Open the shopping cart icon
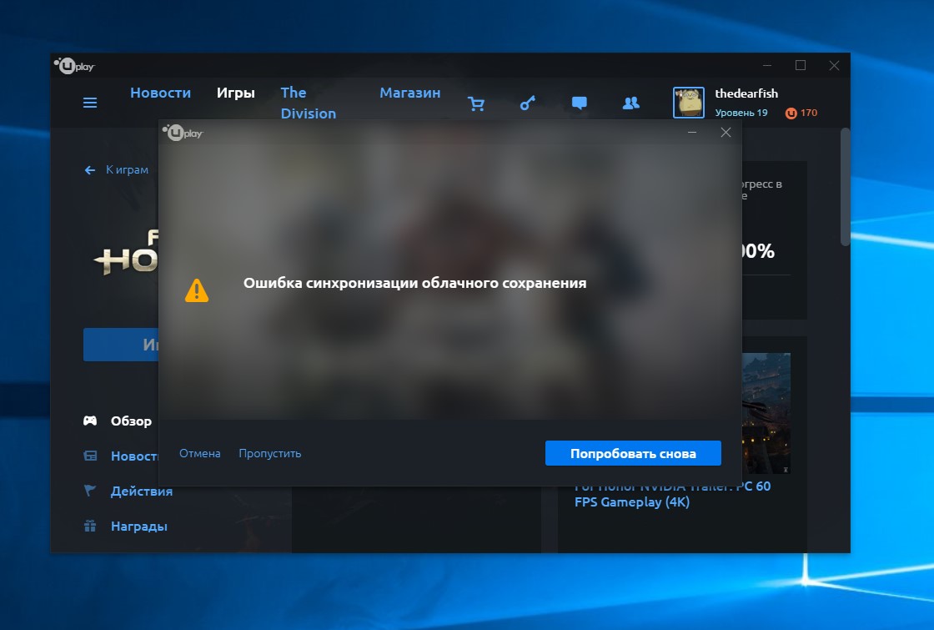Screen dimensions: 934x630 476,103
